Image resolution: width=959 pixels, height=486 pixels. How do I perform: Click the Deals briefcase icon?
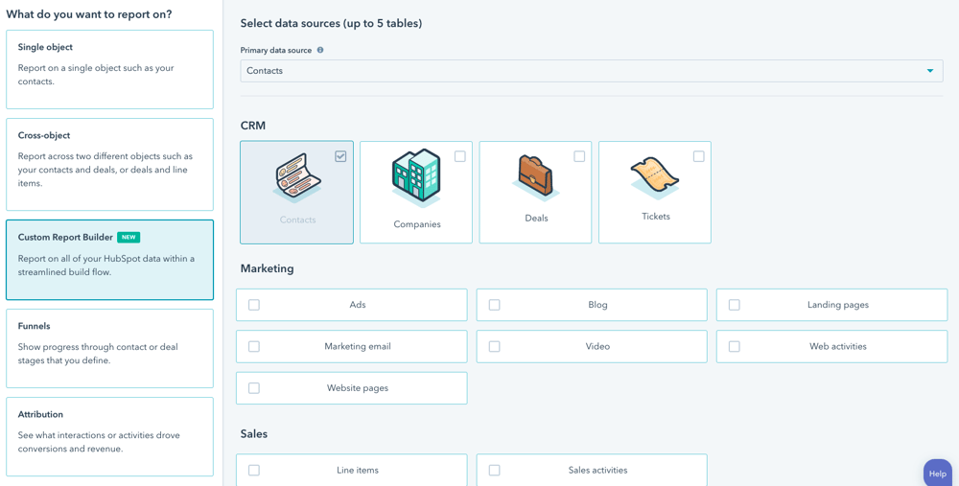click(535, 178)
